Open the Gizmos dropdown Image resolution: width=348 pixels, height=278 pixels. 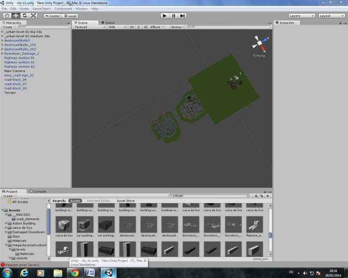click(178, 27)
